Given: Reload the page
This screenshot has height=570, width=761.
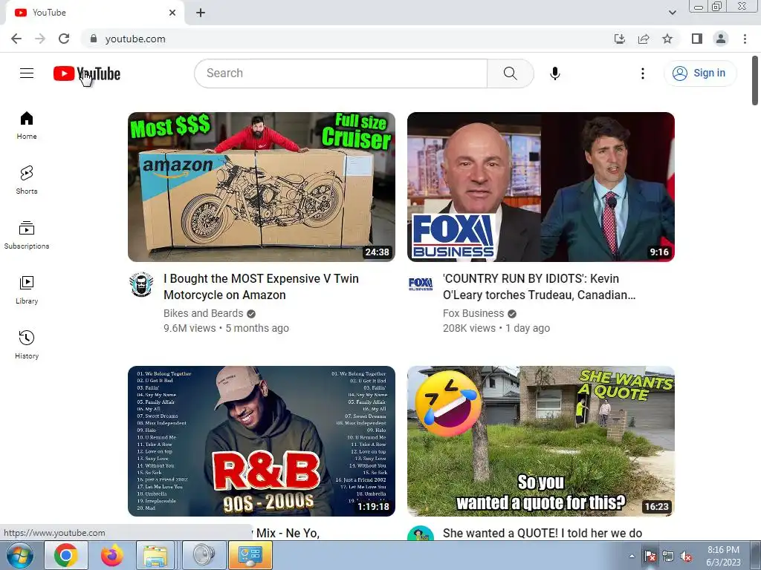Looking at the screenshot, I should pyautogui.click(x=64, y=39).
